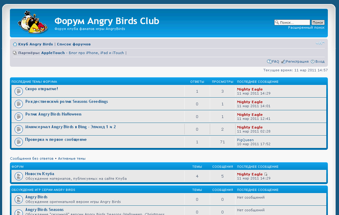Open topic Скоро открытие!

coord(42,89)
